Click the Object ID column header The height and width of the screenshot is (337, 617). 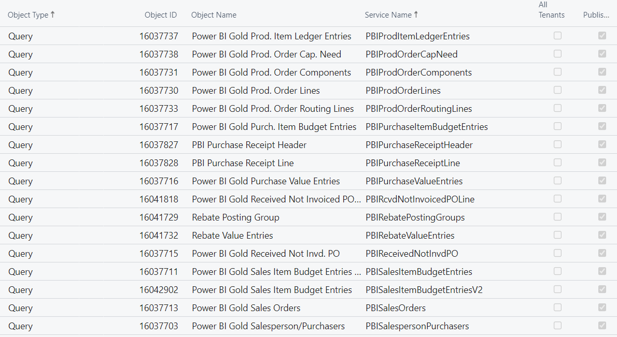coord(161,15)
